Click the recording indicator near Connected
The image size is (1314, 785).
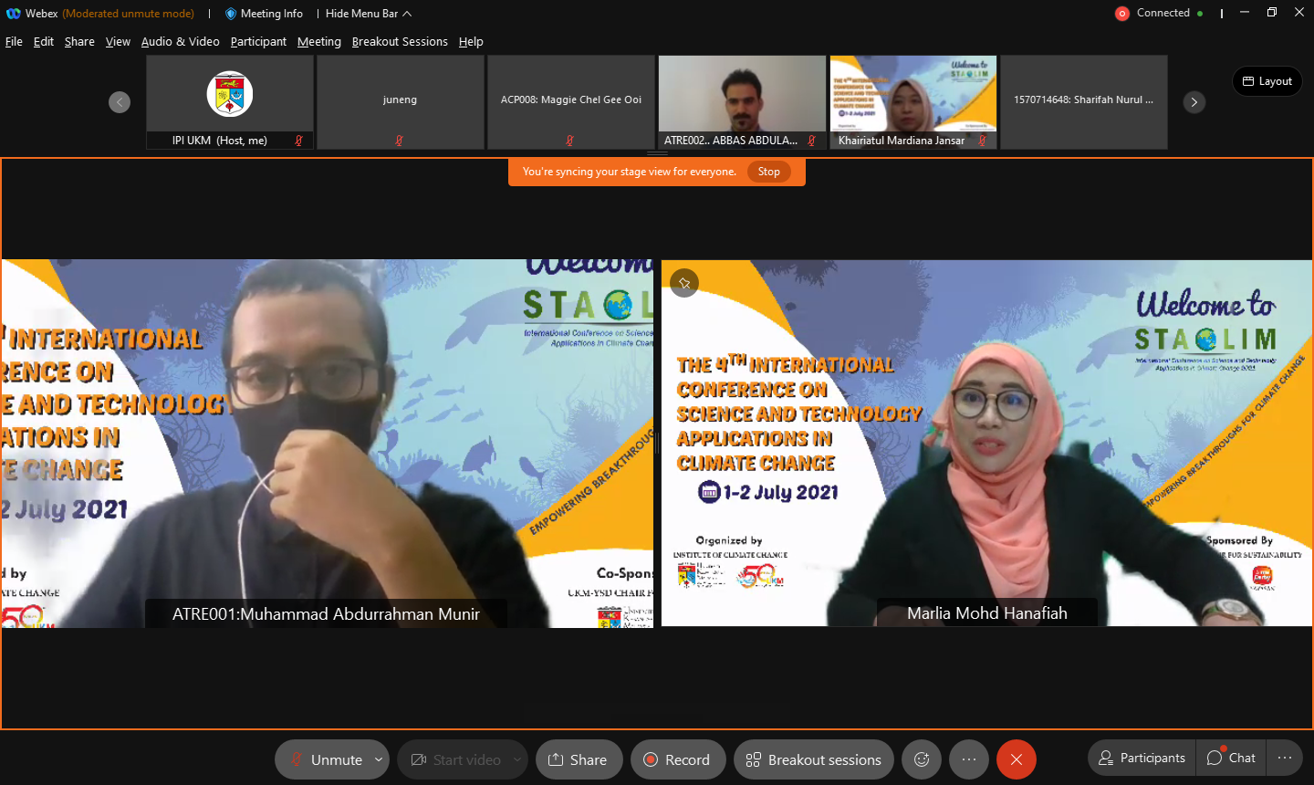pos(1121,14)
